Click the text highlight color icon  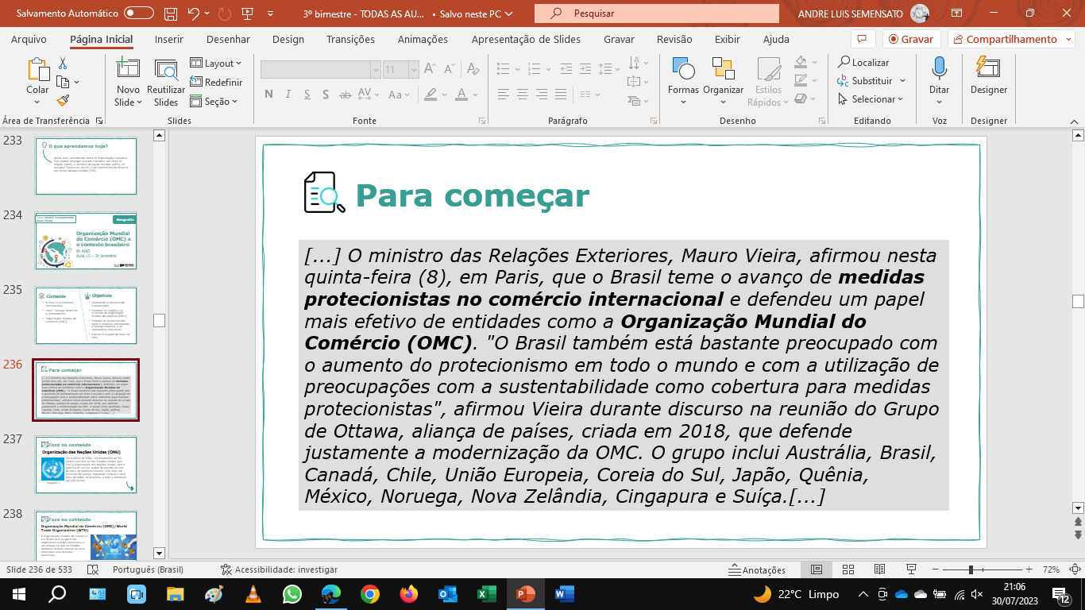tap(430, 95)
